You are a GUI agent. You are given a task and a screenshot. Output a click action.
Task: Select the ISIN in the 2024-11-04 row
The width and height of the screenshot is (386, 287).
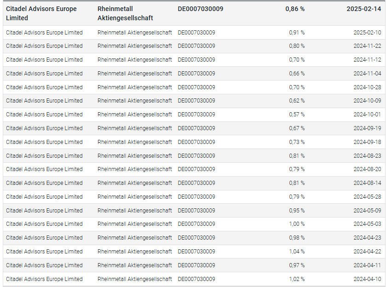[x=196, y=74]
